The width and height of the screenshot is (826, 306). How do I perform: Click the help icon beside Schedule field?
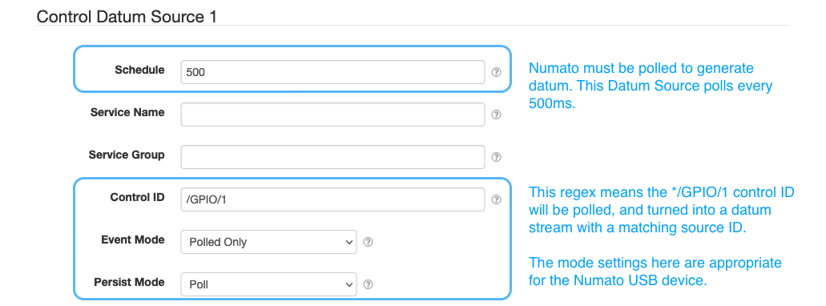pos(496,72)
